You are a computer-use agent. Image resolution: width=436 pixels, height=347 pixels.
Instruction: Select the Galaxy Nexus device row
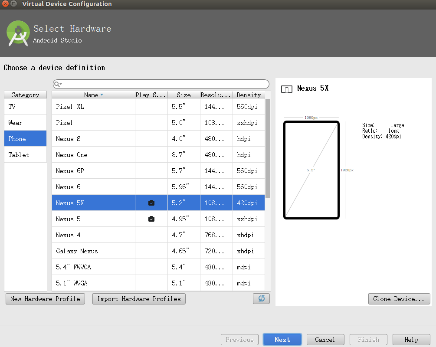158,251
